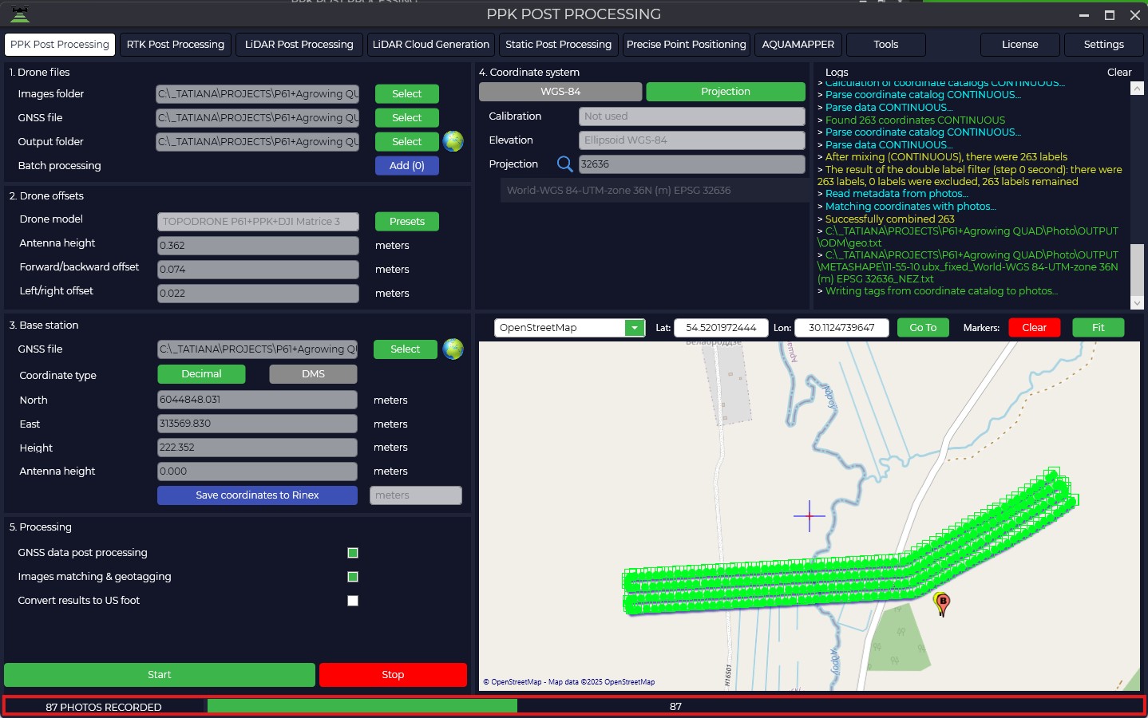Screen dimensions: 1148x718
Task: Click the logs scrollbar down arrow
Action: (1137, 302)
